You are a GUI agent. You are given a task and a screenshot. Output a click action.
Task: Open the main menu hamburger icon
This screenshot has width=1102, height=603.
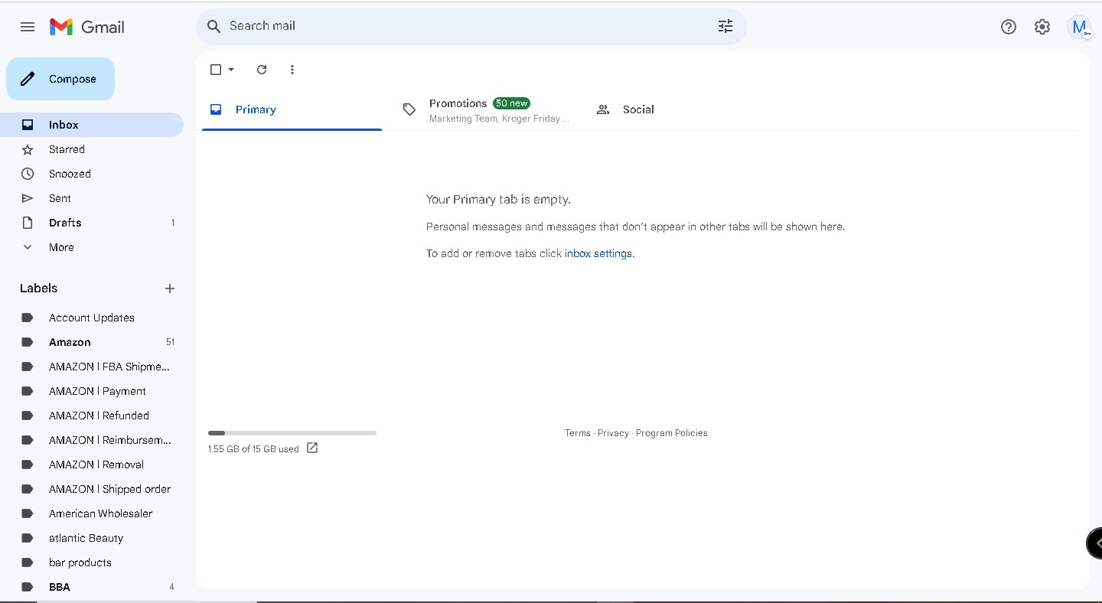[x=28, y=27]
